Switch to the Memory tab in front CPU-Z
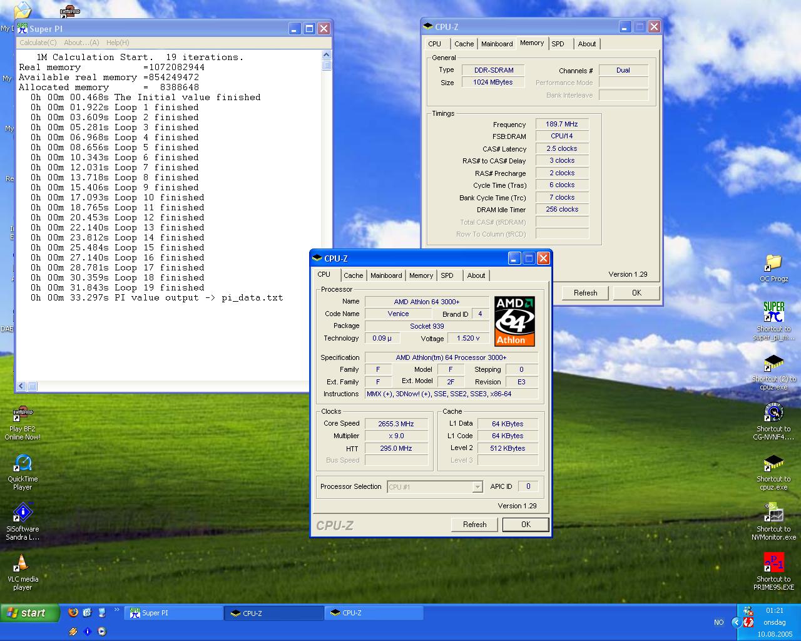The height and width of the screenshot is (641, 801). coord(421,275)
